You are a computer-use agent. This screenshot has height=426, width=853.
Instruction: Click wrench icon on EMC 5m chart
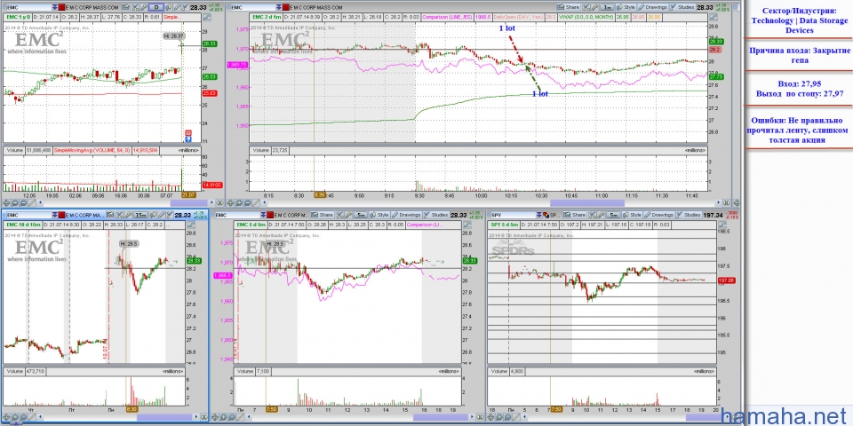[x=348, y=215]
